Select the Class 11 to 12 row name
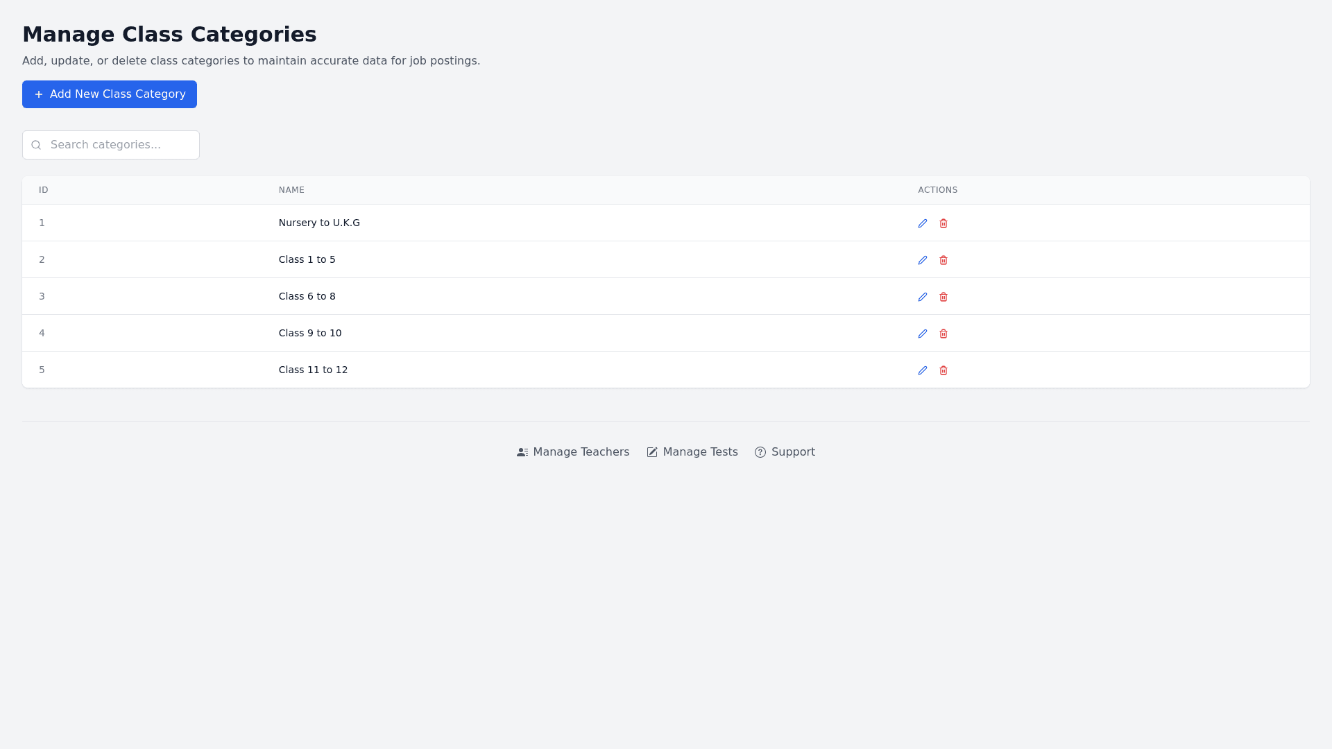 pos(313,370)
